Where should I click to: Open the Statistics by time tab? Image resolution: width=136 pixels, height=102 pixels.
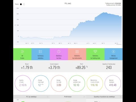[59, 54]
